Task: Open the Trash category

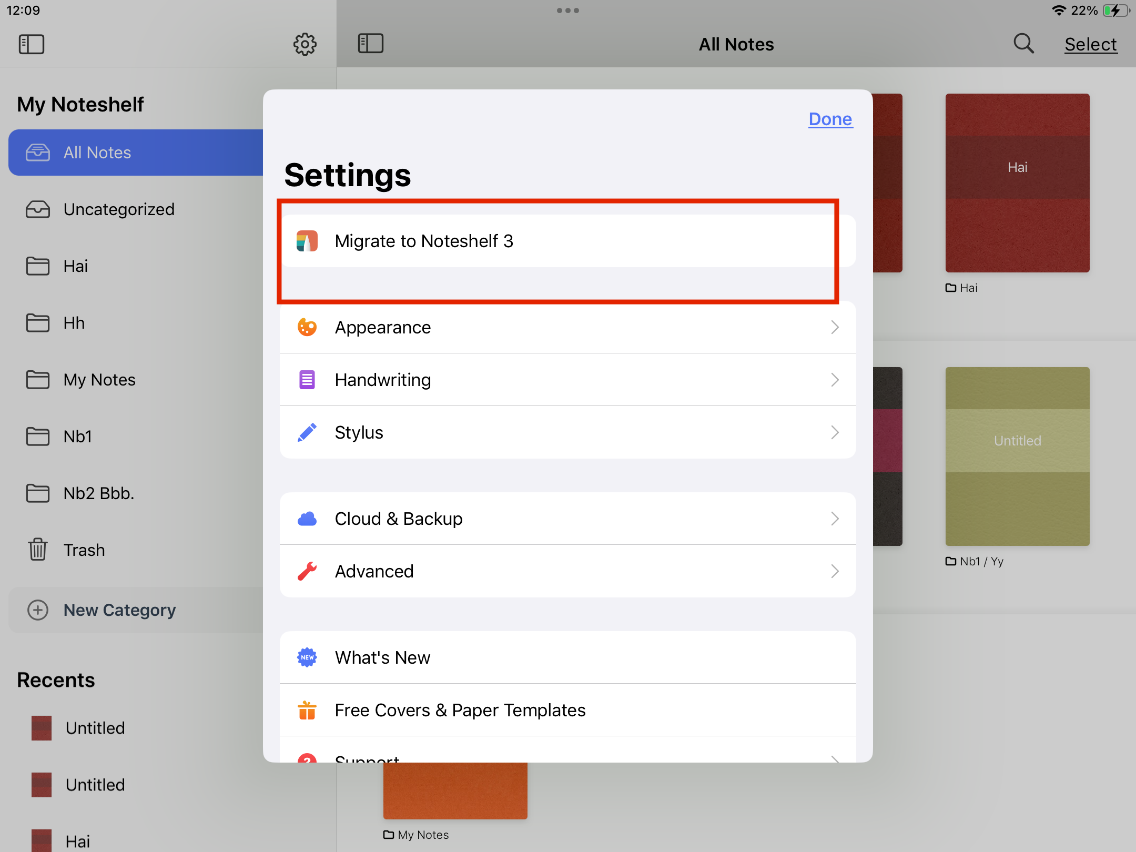Action: (137, 550)
